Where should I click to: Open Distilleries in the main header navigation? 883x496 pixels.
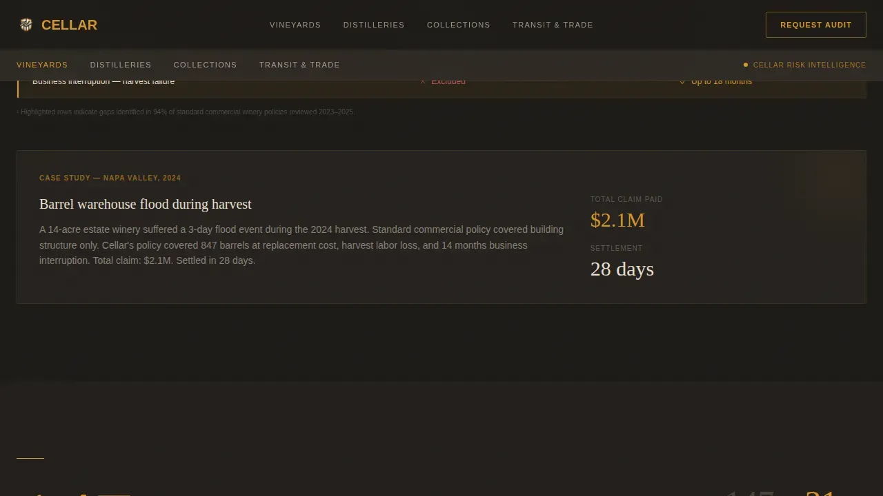pyautogui.click(x=374, y=25)
